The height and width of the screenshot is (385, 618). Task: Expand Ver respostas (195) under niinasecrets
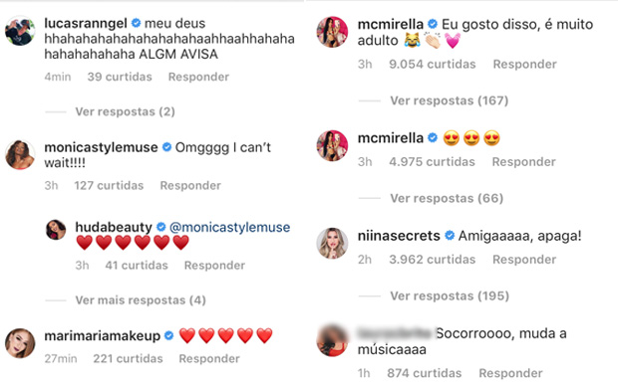450,295
